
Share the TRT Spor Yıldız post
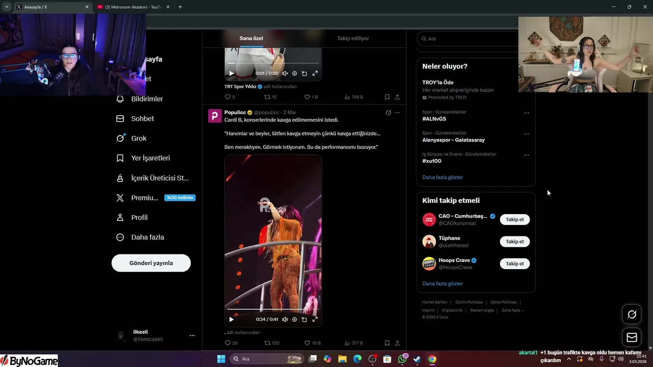click(x=397, y=97)
